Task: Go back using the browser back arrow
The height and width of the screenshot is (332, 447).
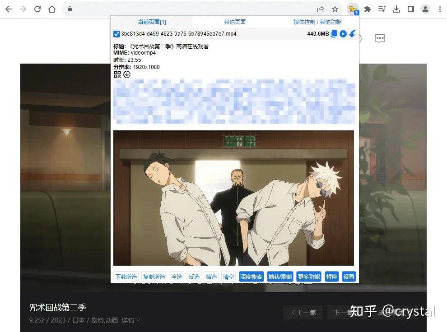Action: [x=9, y=9]
